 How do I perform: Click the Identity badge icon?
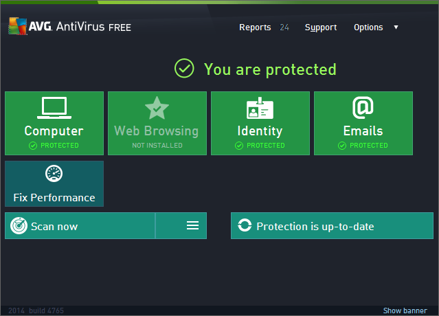[260, 108]
